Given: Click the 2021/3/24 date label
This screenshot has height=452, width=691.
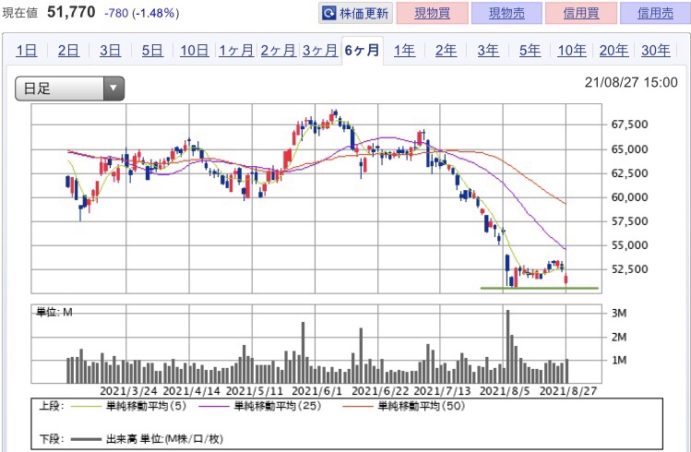Looking at the screenshot, I should click(x=128, y=391).
